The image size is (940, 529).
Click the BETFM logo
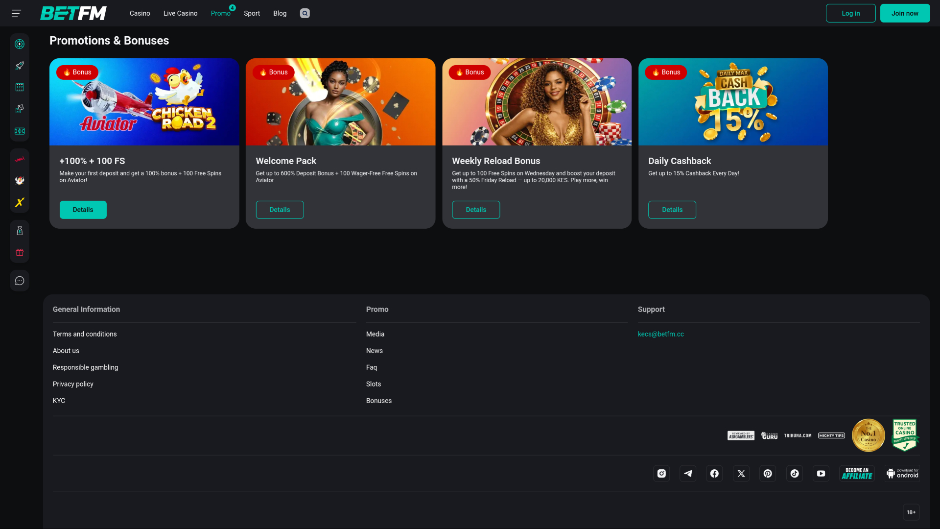tap(73, 13)
